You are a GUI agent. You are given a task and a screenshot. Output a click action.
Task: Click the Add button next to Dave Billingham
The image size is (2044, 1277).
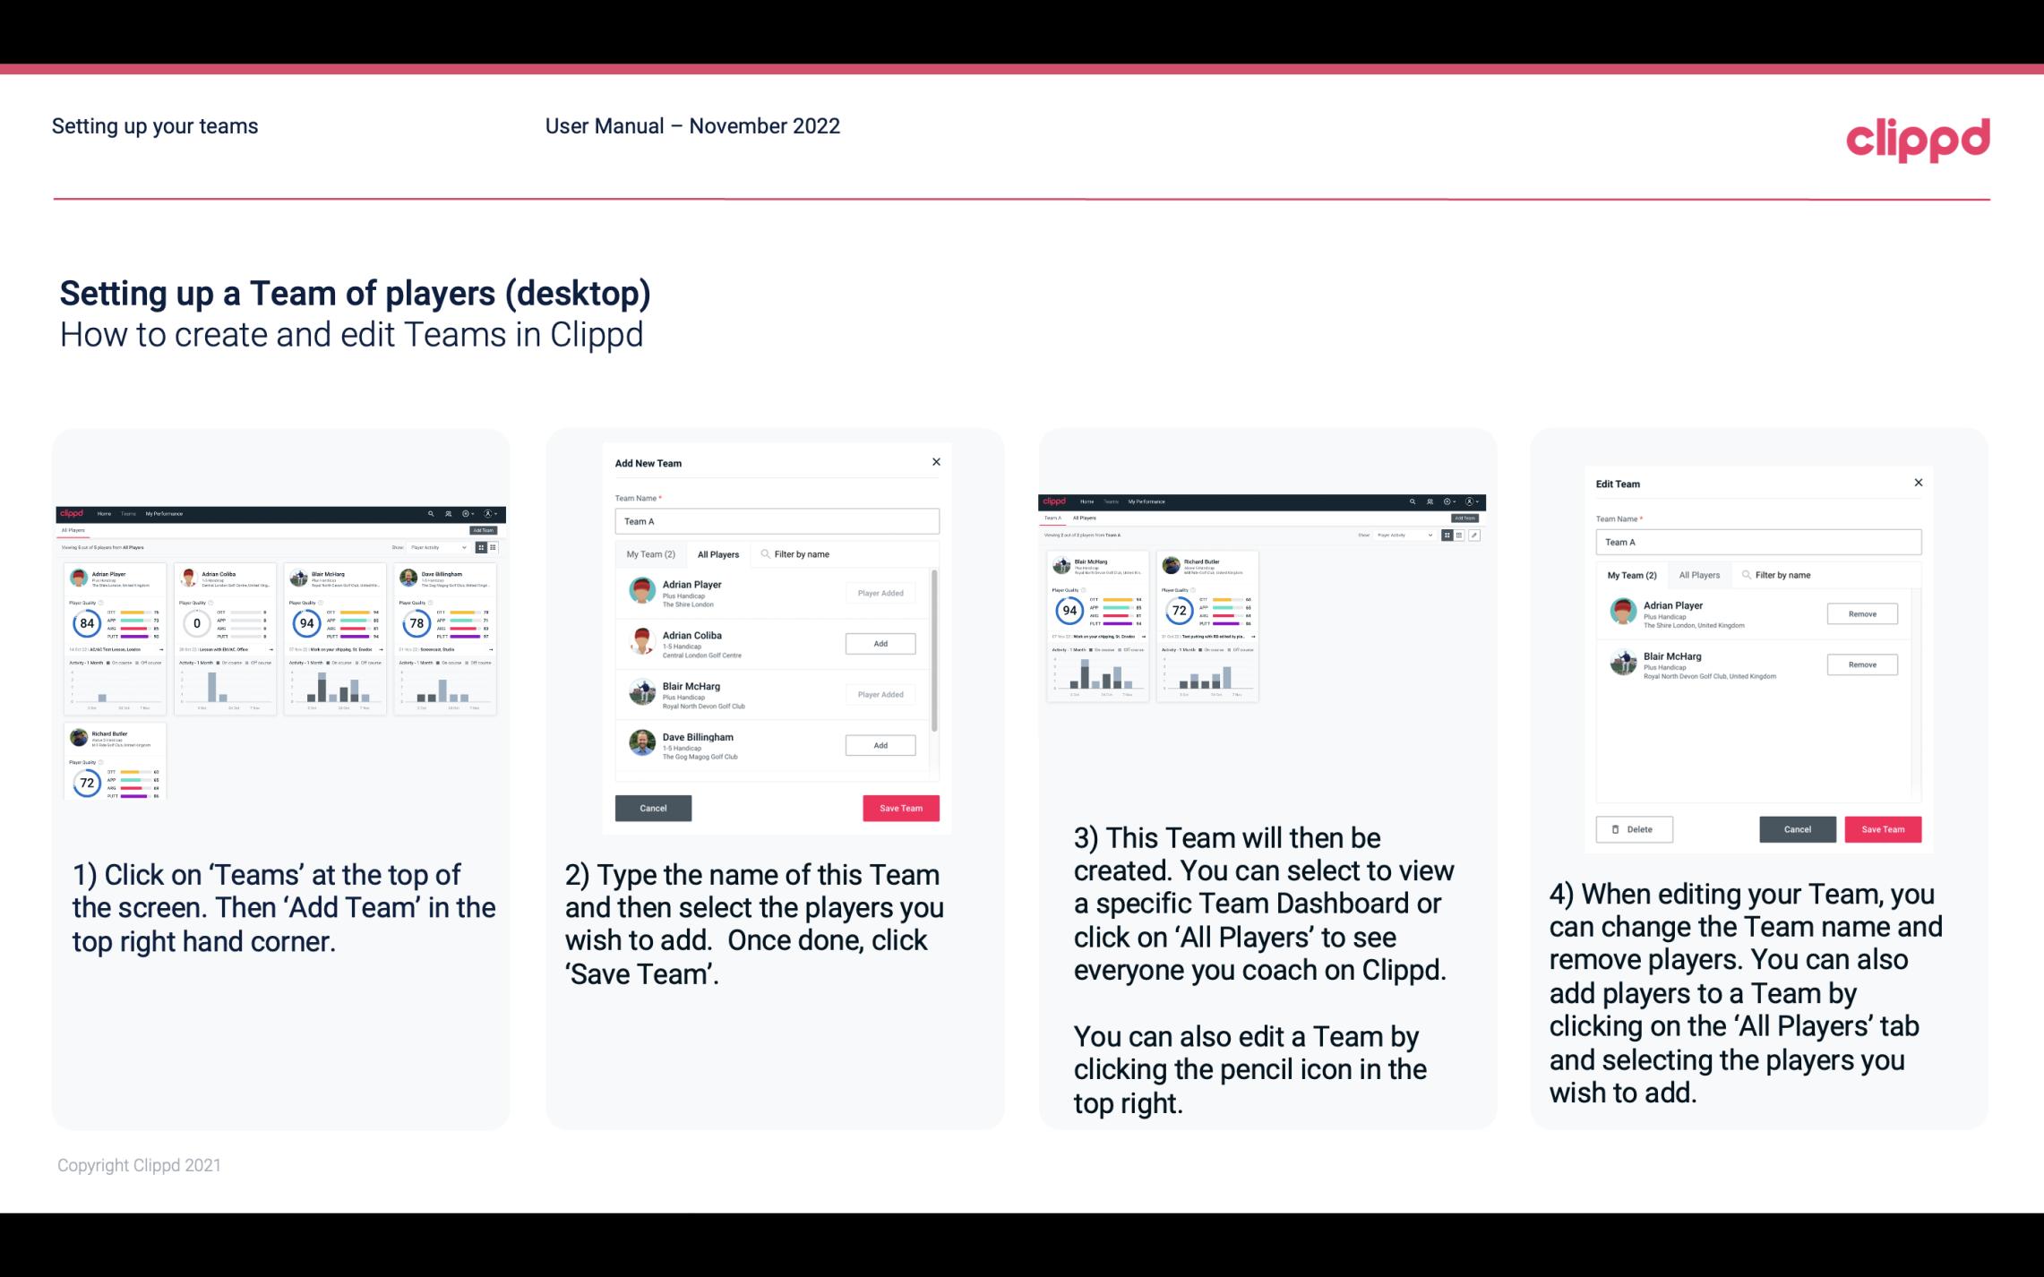click(880, 744)
